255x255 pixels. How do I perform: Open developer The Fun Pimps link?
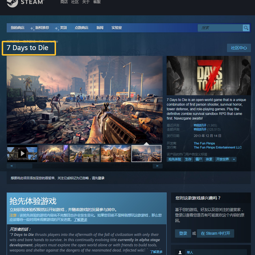pos(204,143)
